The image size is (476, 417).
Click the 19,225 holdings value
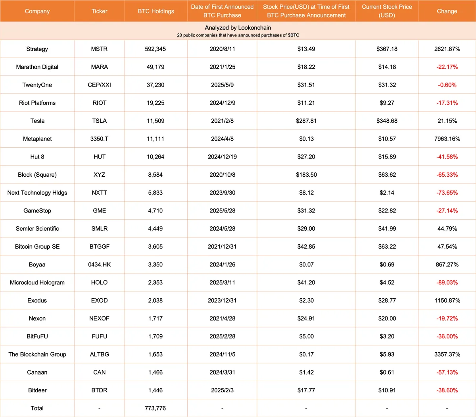(155, 103)
